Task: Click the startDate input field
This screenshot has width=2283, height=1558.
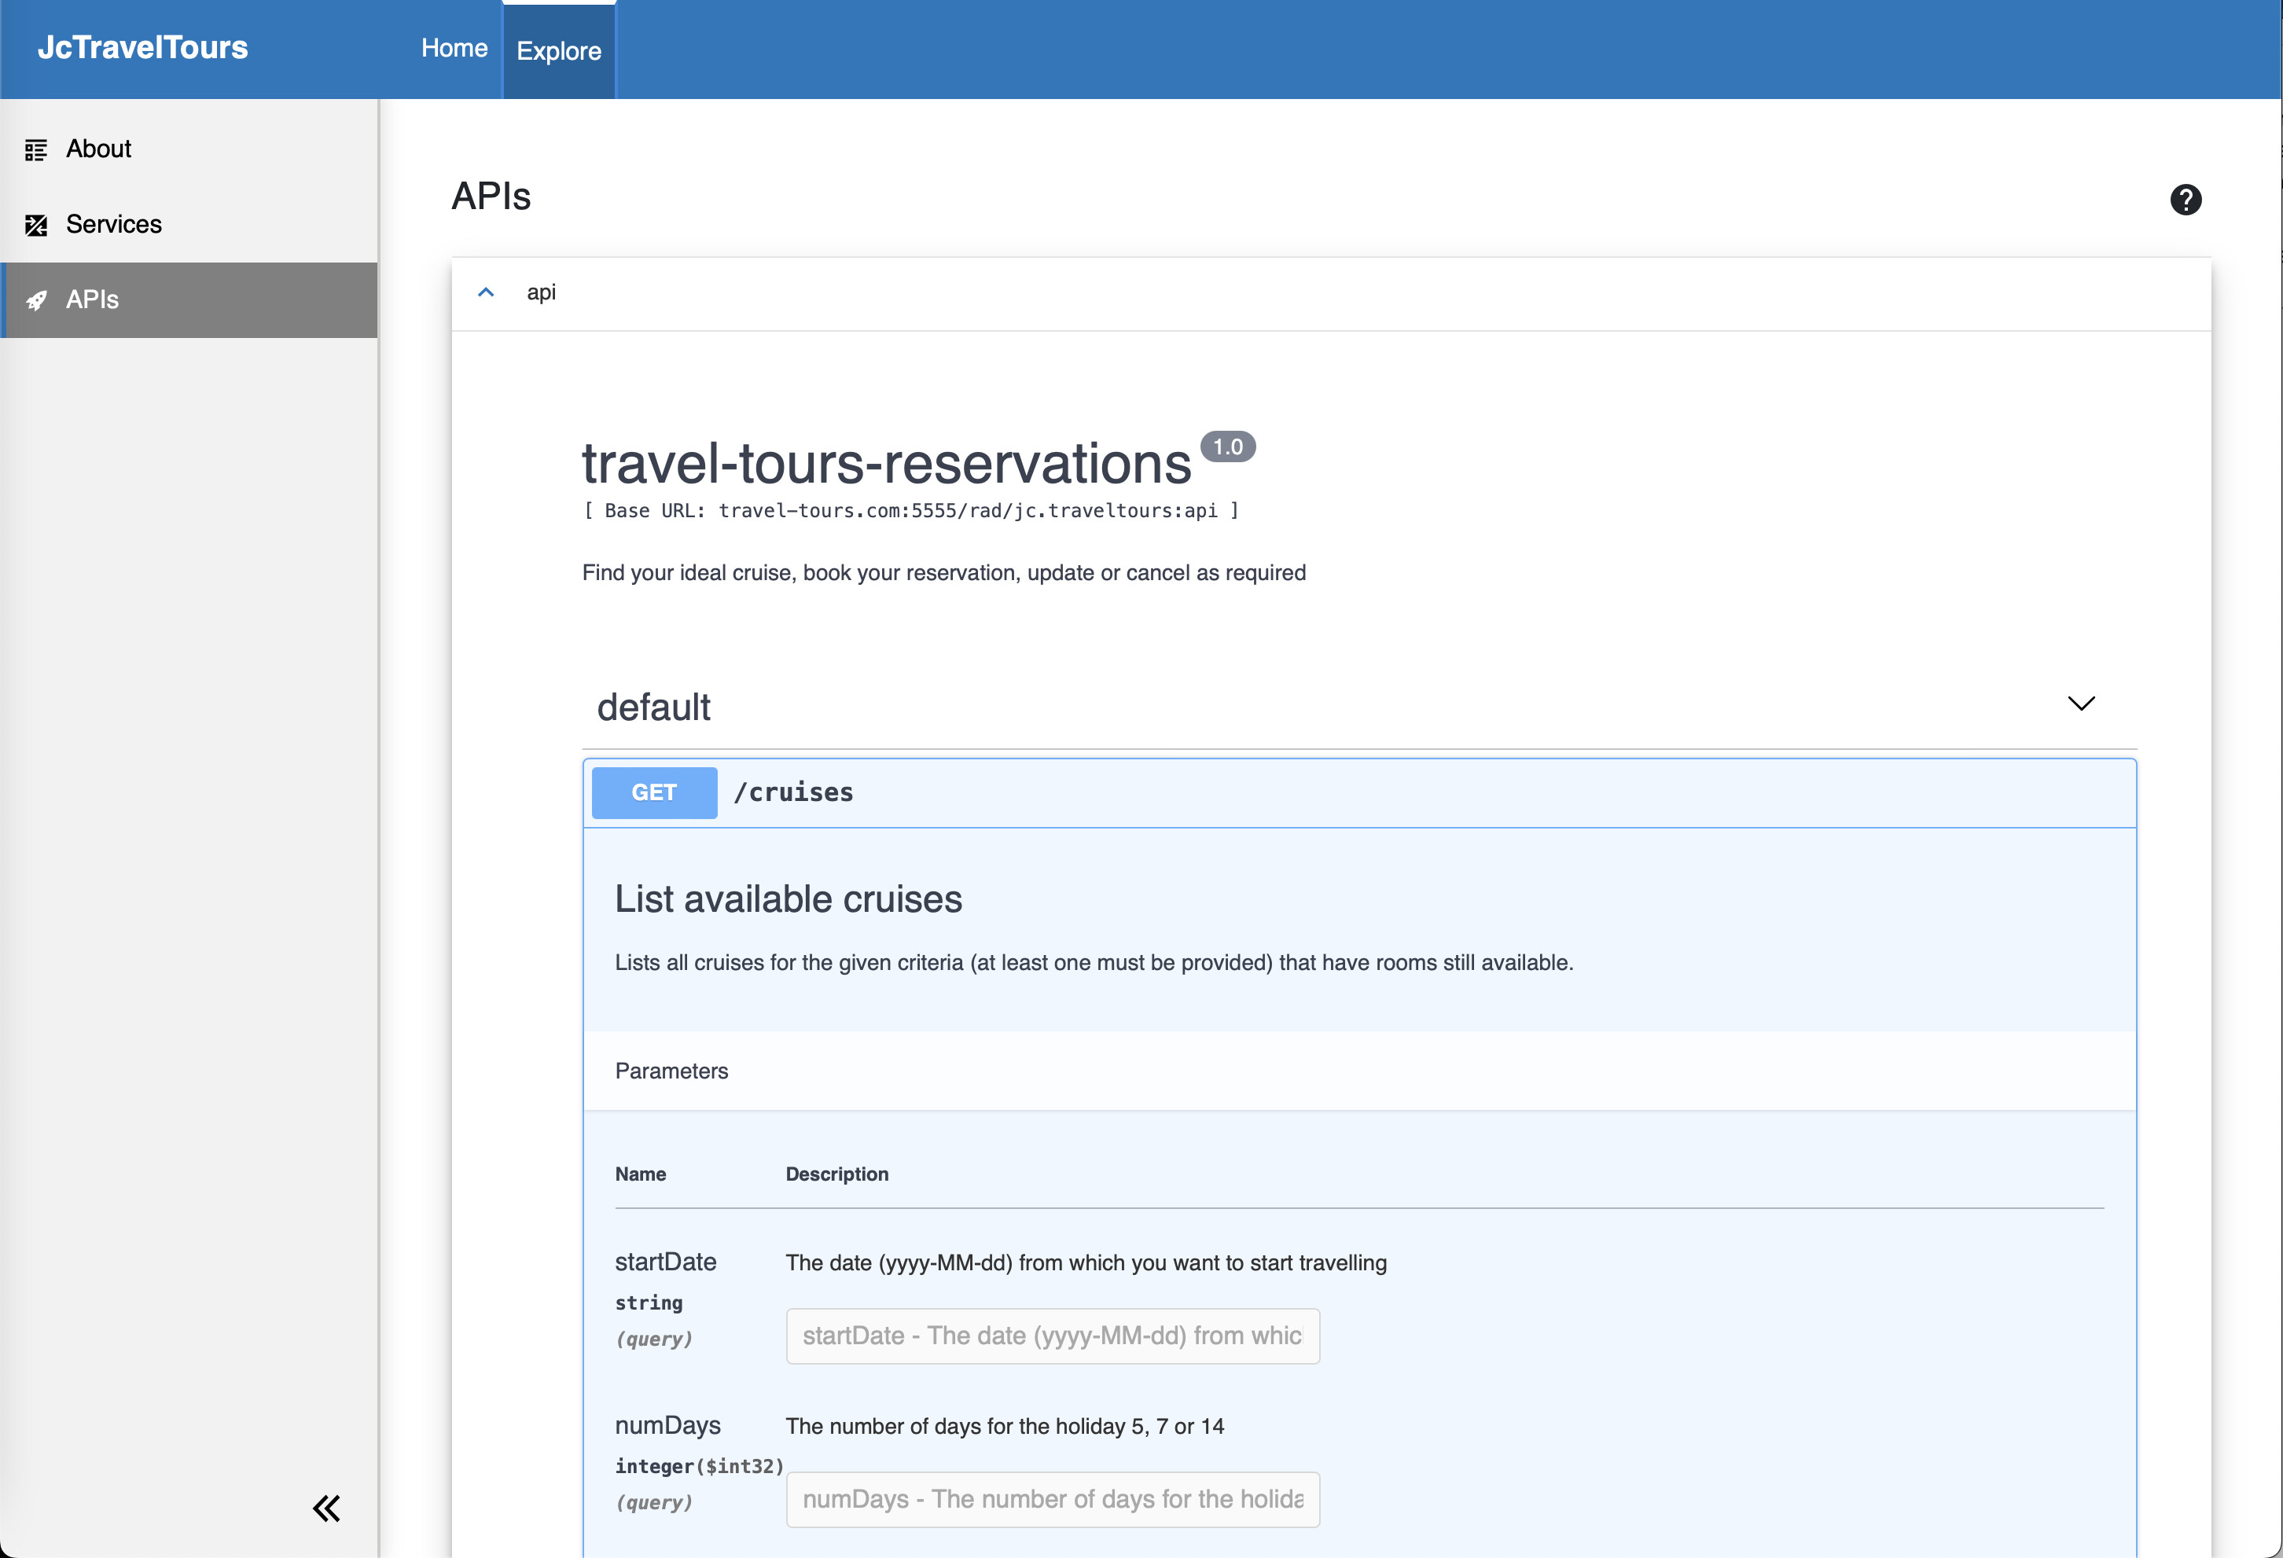Action: point(1051,1336)
